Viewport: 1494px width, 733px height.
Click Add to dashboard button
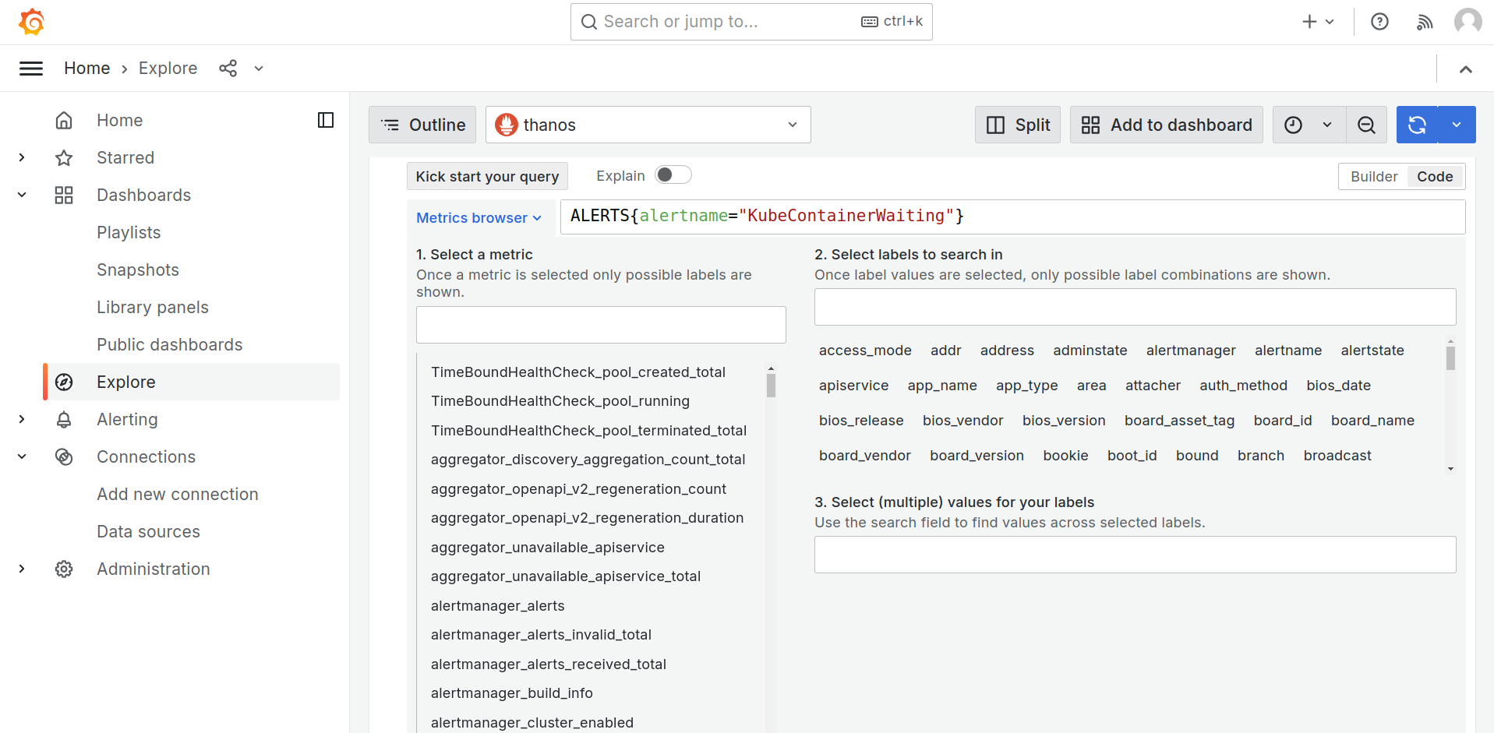pos(1167,125)
